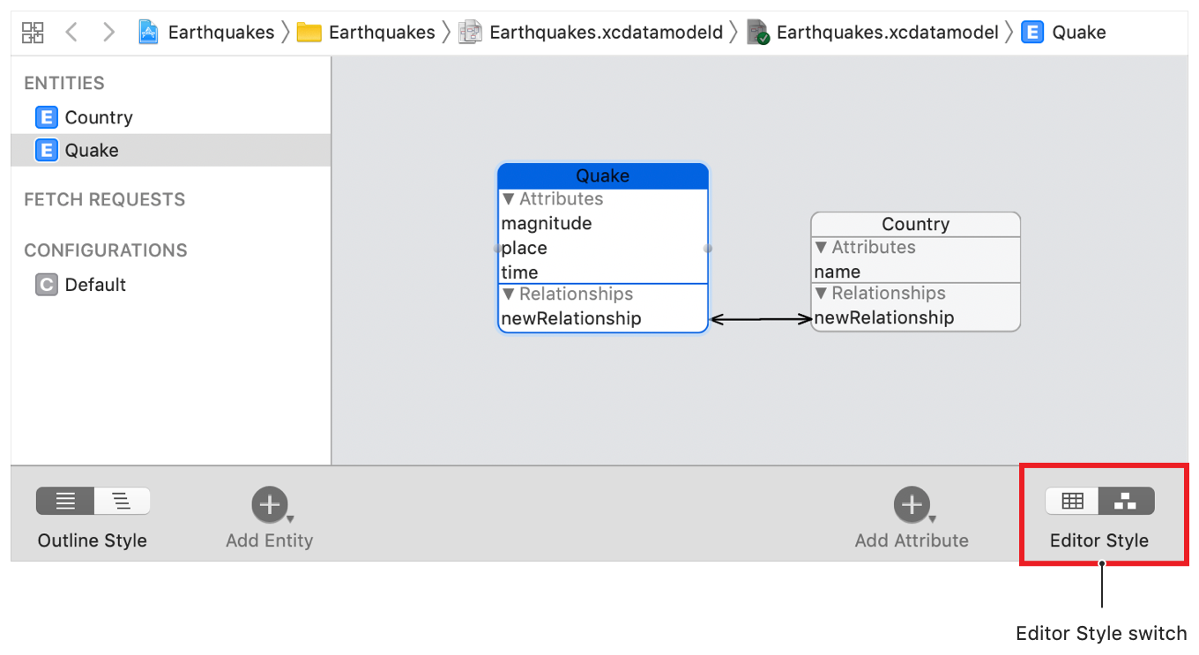Image resolution: width=1199 pixels, height=655 pixels.
Task: Open Add Attribute dropdown arrow
Action: click(933, 519)
